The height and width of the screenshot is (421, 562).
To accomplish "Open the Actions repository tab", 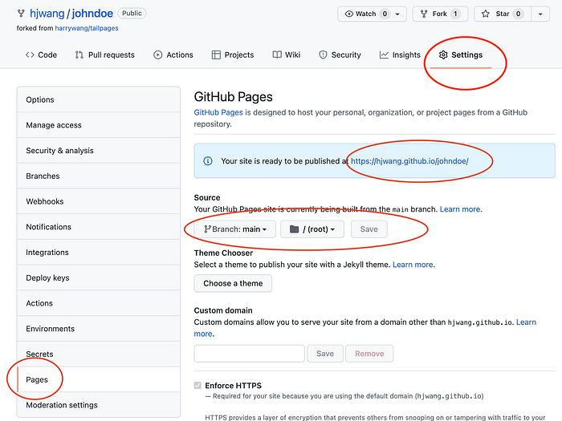I will tap(173, 55).
